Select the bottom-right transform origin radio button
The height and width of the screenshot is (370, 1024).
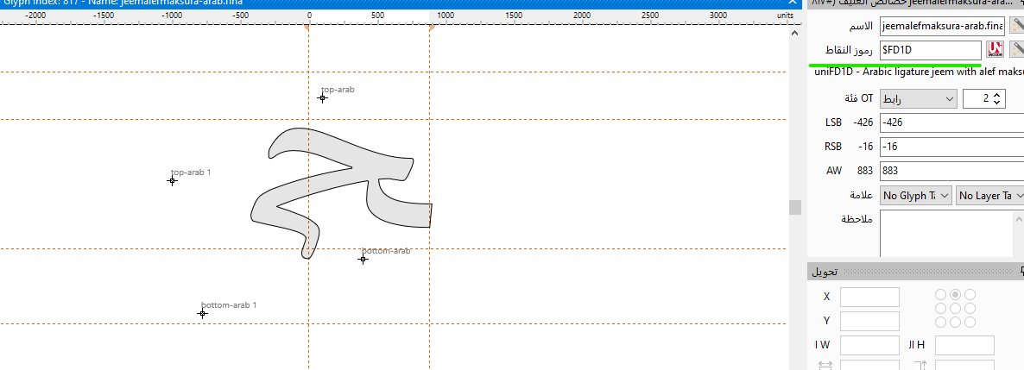tap(970, 322)
